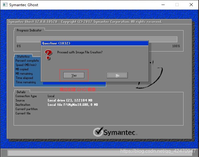Click 'Local file F:\MyWin10.GHO, 0 MB' value
The height and width of the screenshot is (157, 199).
73,105
